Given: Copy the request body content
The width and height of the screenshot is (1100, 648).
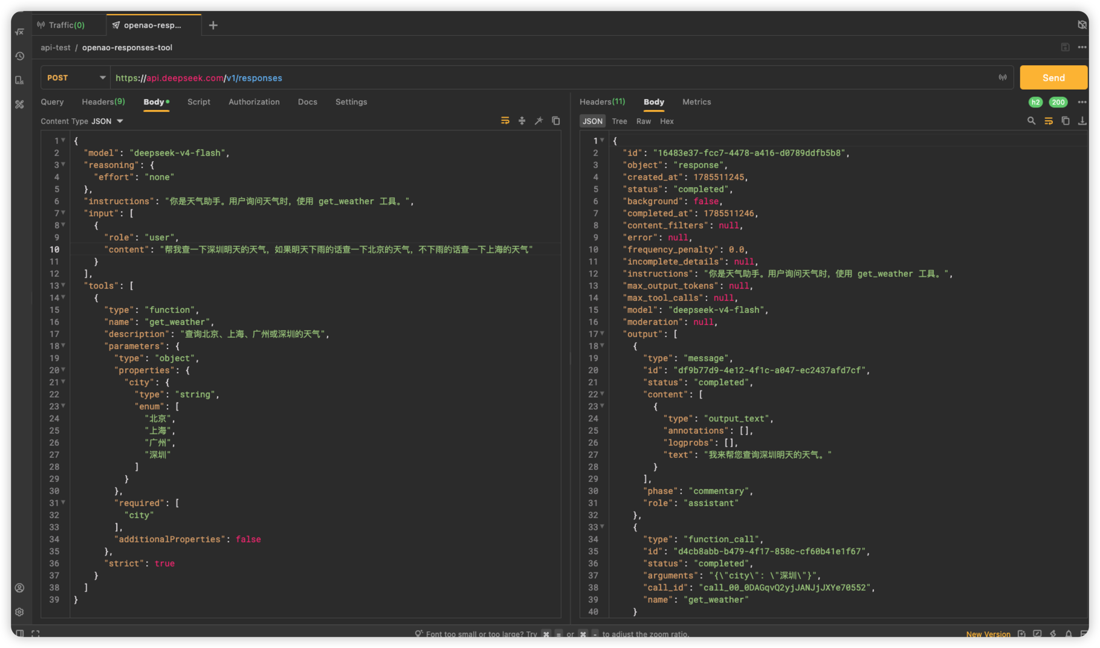Looking at the screenshot, I should [x=555, y=121].
